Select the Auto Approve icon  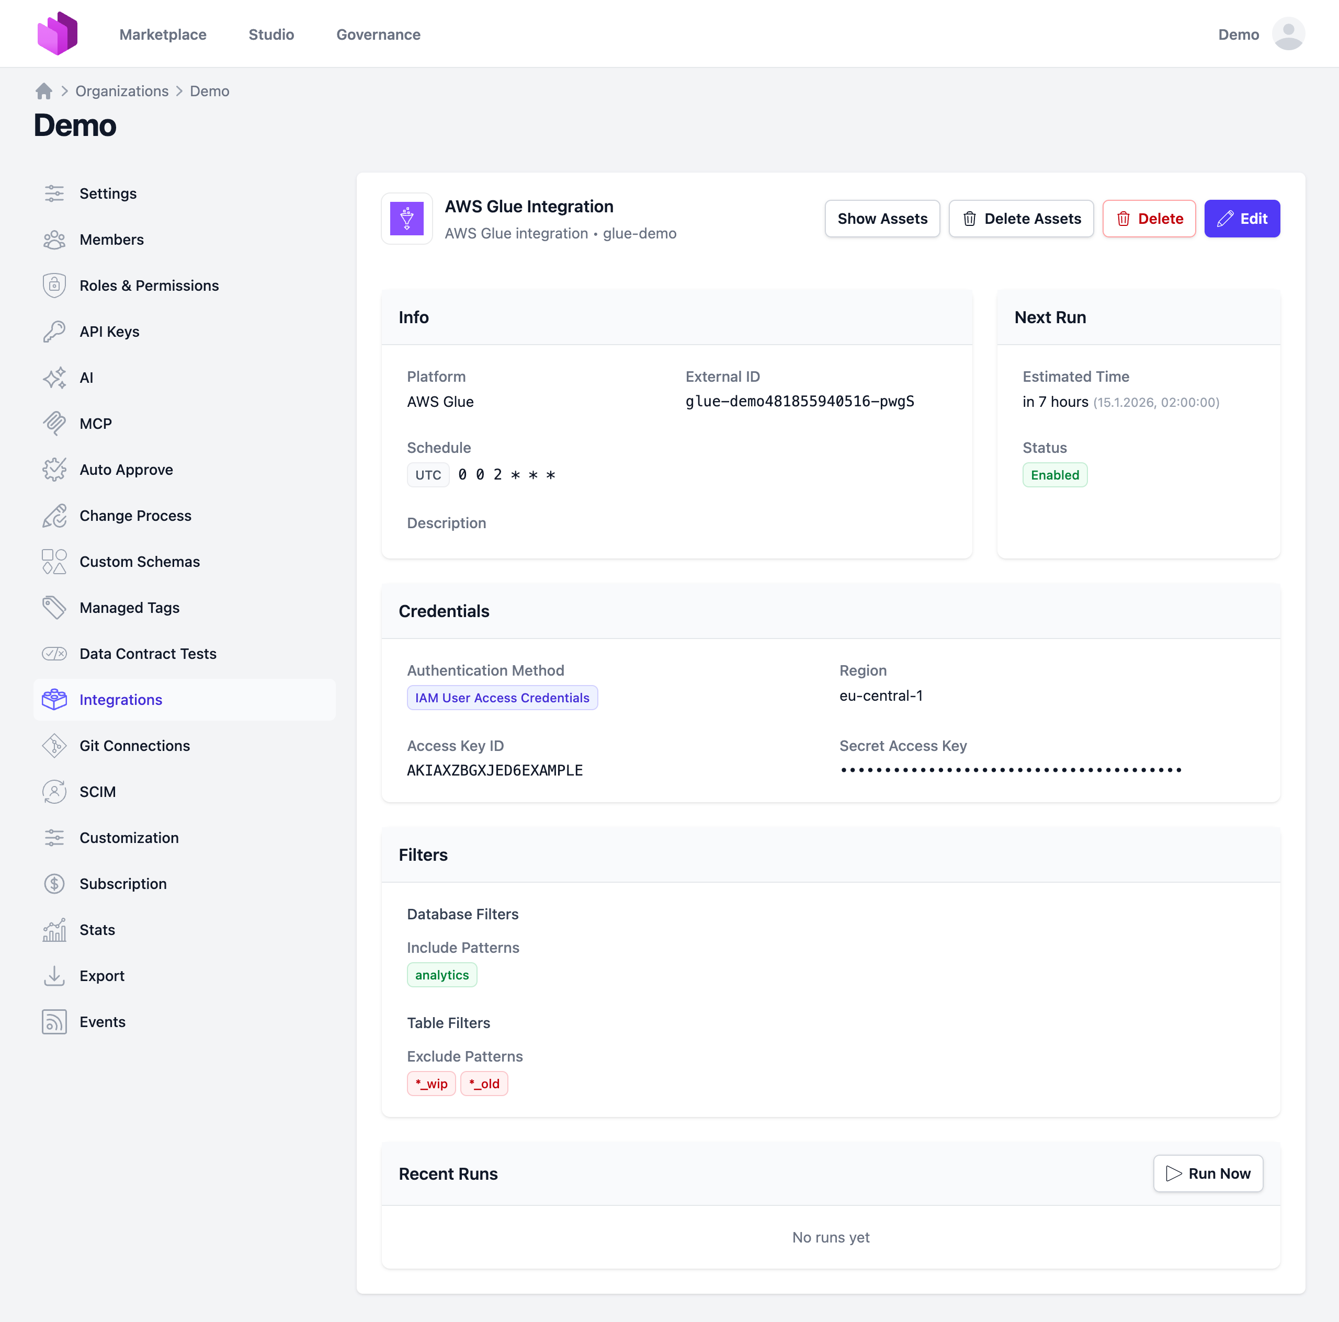[x=55, y=469]
